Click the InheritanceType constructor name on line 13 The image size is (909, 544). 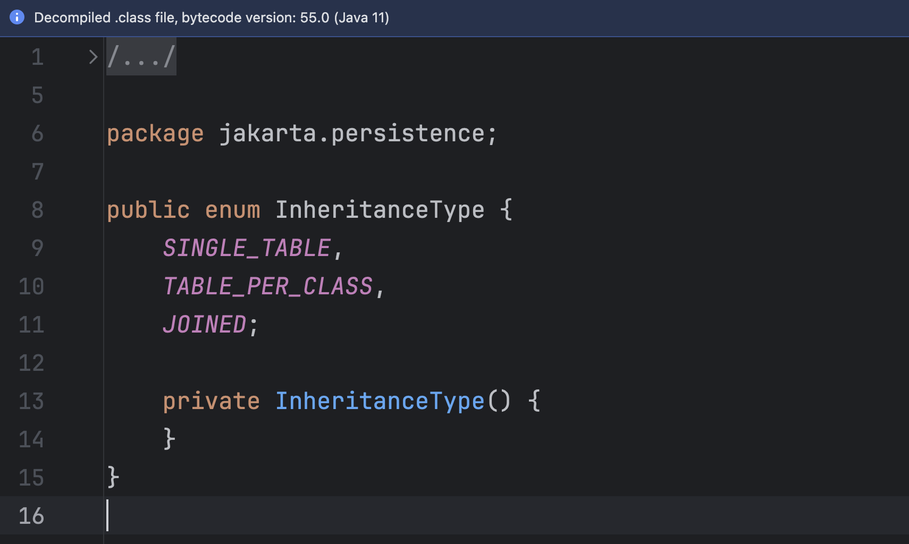pos(380,401)
